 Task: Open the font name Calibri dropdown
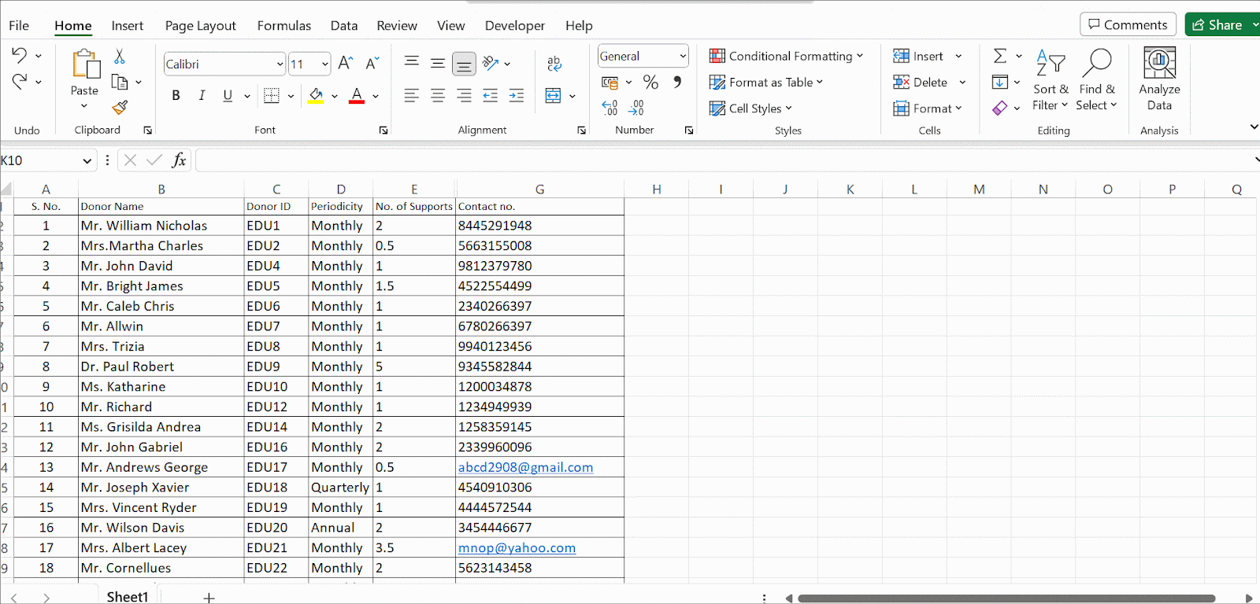click(x=280, y=64)
